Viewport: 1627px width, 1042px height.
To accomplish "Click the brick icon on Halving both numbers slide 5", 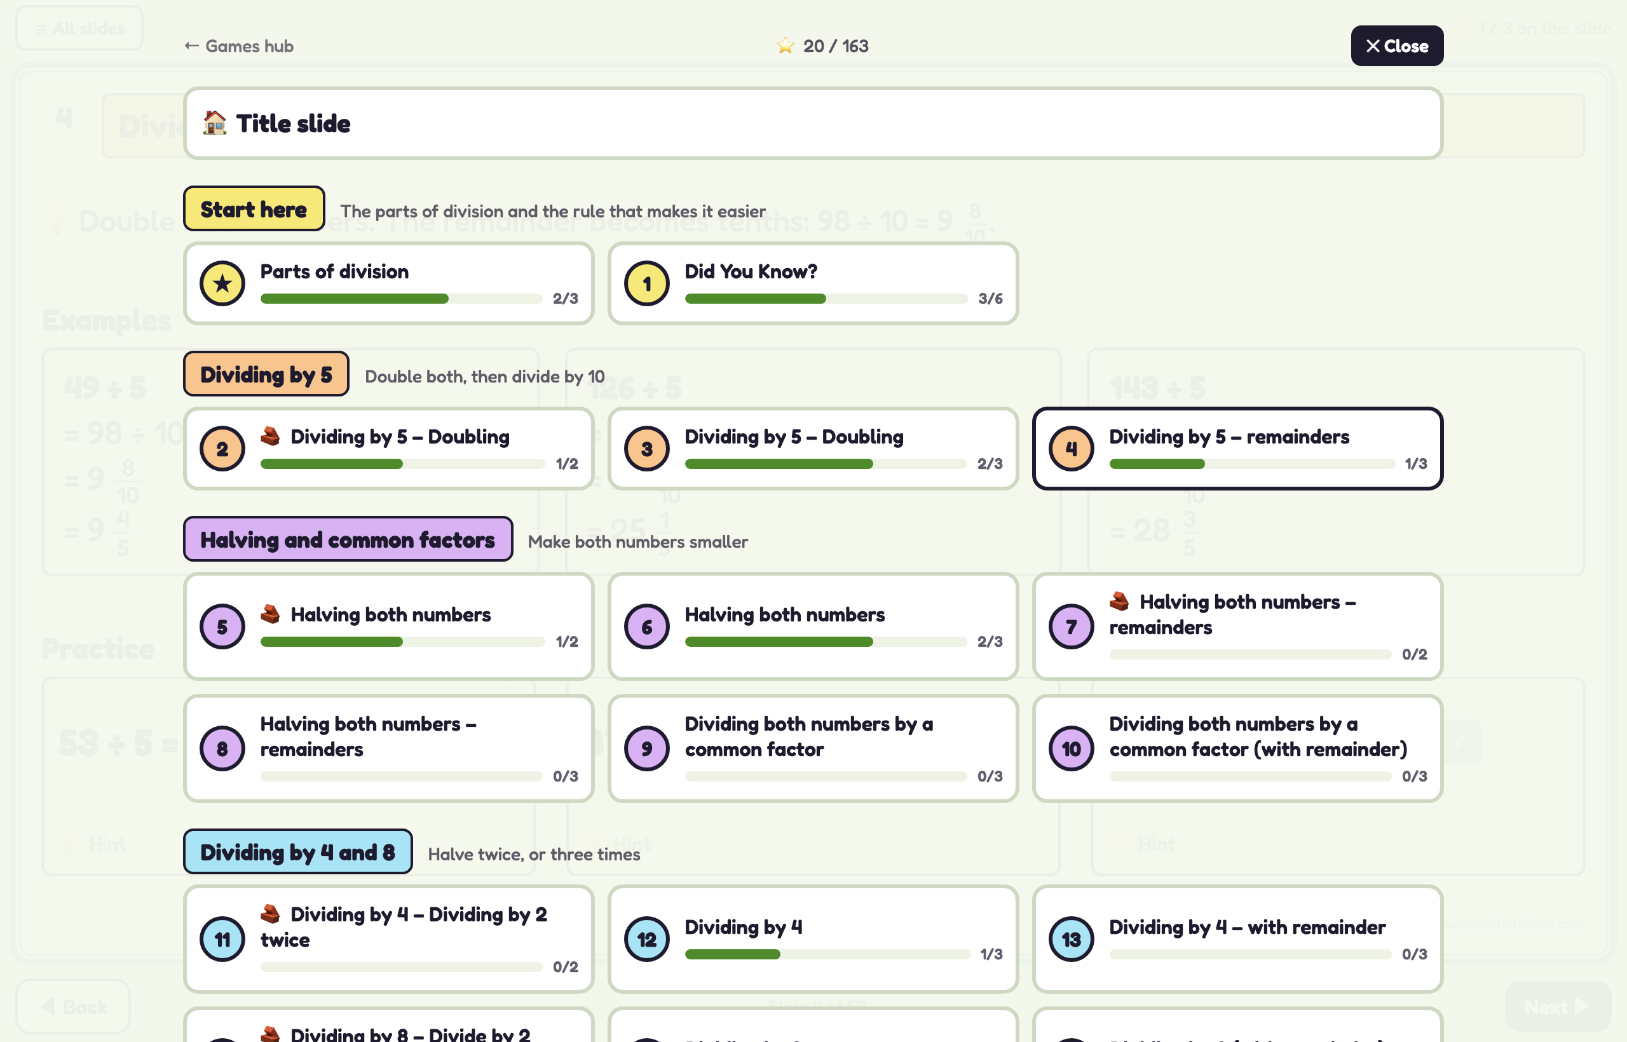I will click(270, 614).
